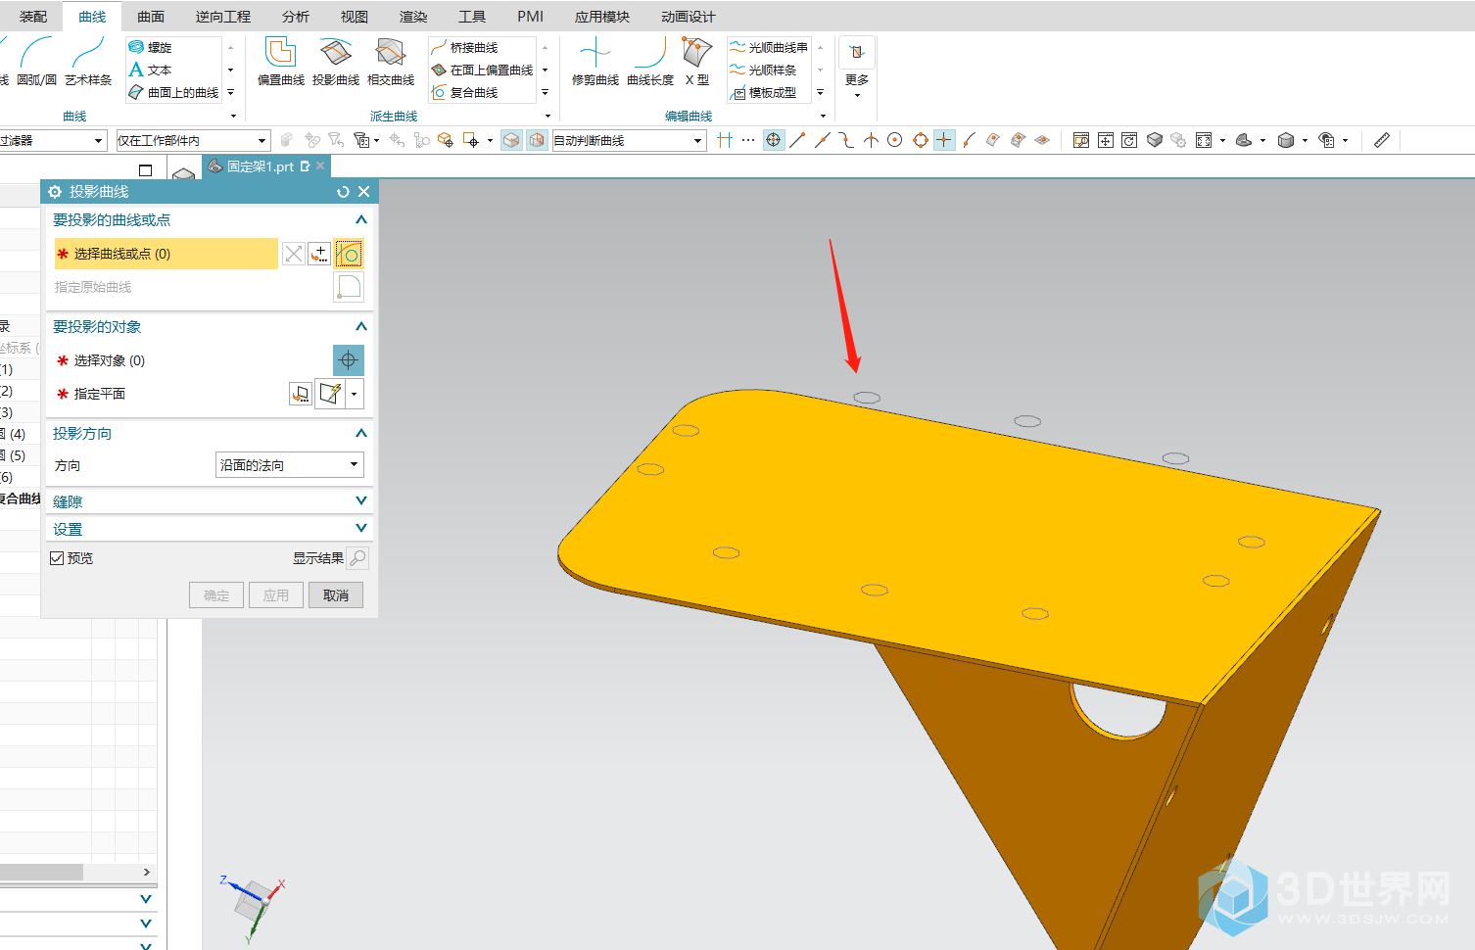The width and height of the screenshot is (1475, 950).
Task: Click the 桥接曲线 (Bridge Curve) tool
Action: click(465, 47)
